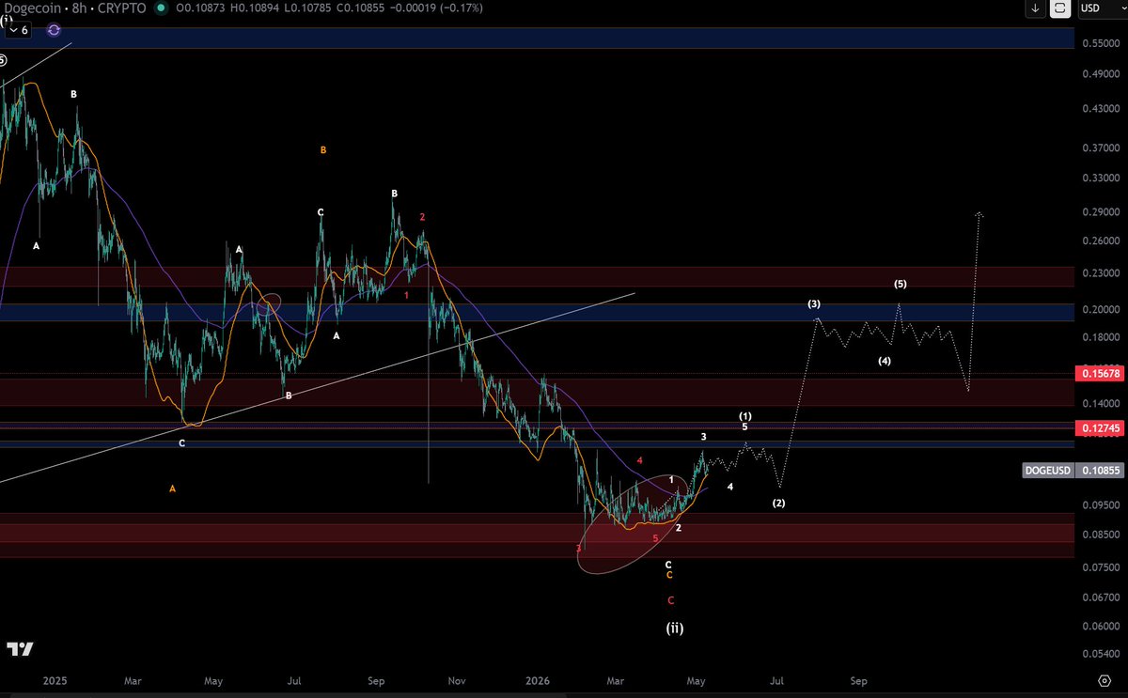The width and height of the screenshot is (1128, 698).
Task: Click the Nov label on the time axis
Action: pyautogui.click(x=458, y=679)
